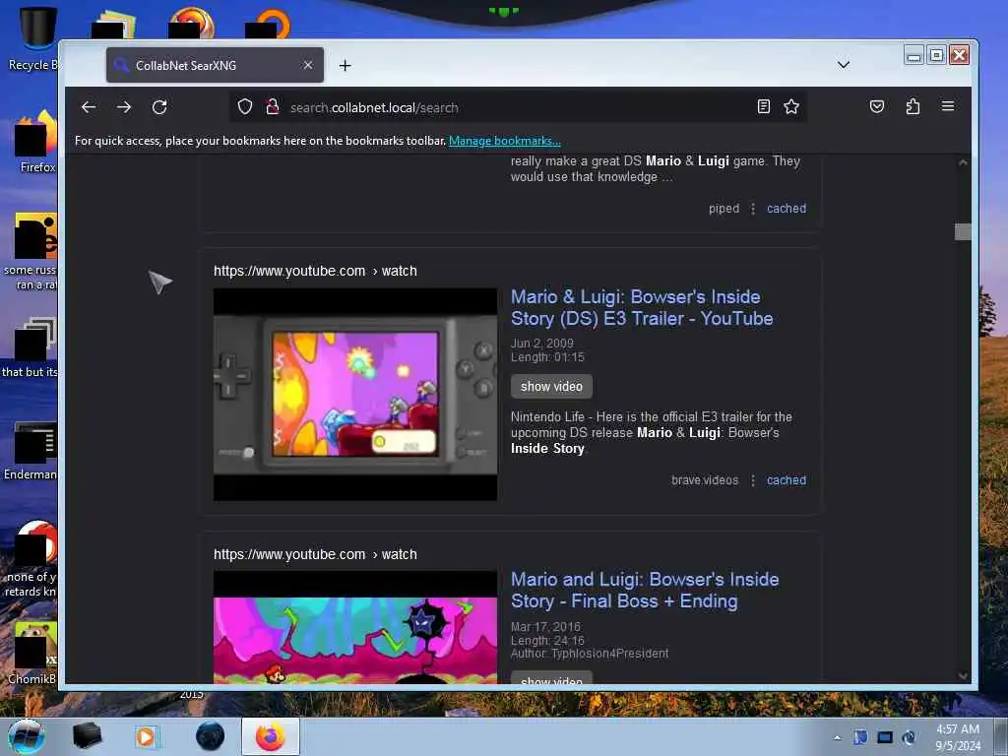Open cached link for the piped result
Image resolution: width=1008 pixels, height=756 pixels.
point(787,209)
